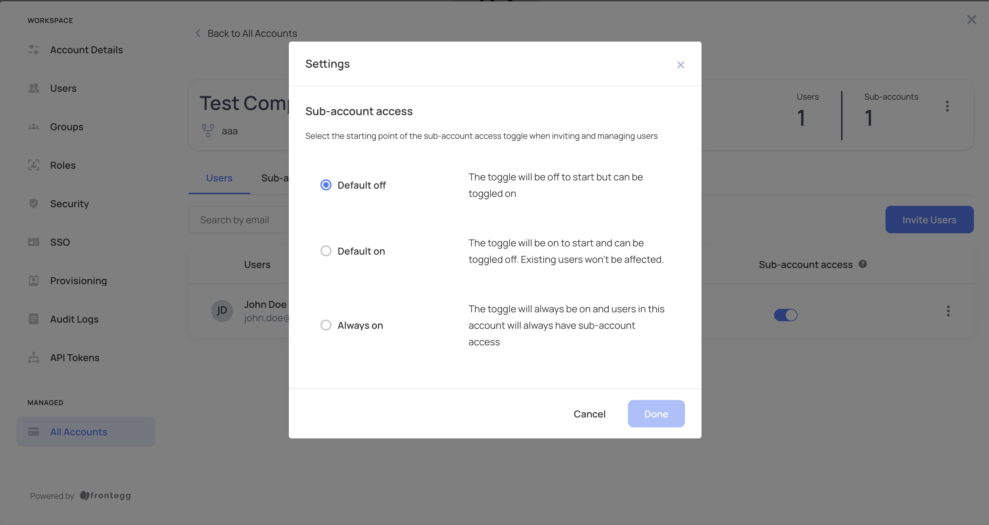The image size is (989, 525).
Task: Click the SSO icon in sidebar
Action: (33, 242)
